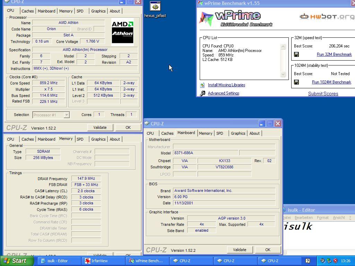Click OK in top CPU-Z window
The height and width of the screenshot is (266, 355).
tap(128, 127)
